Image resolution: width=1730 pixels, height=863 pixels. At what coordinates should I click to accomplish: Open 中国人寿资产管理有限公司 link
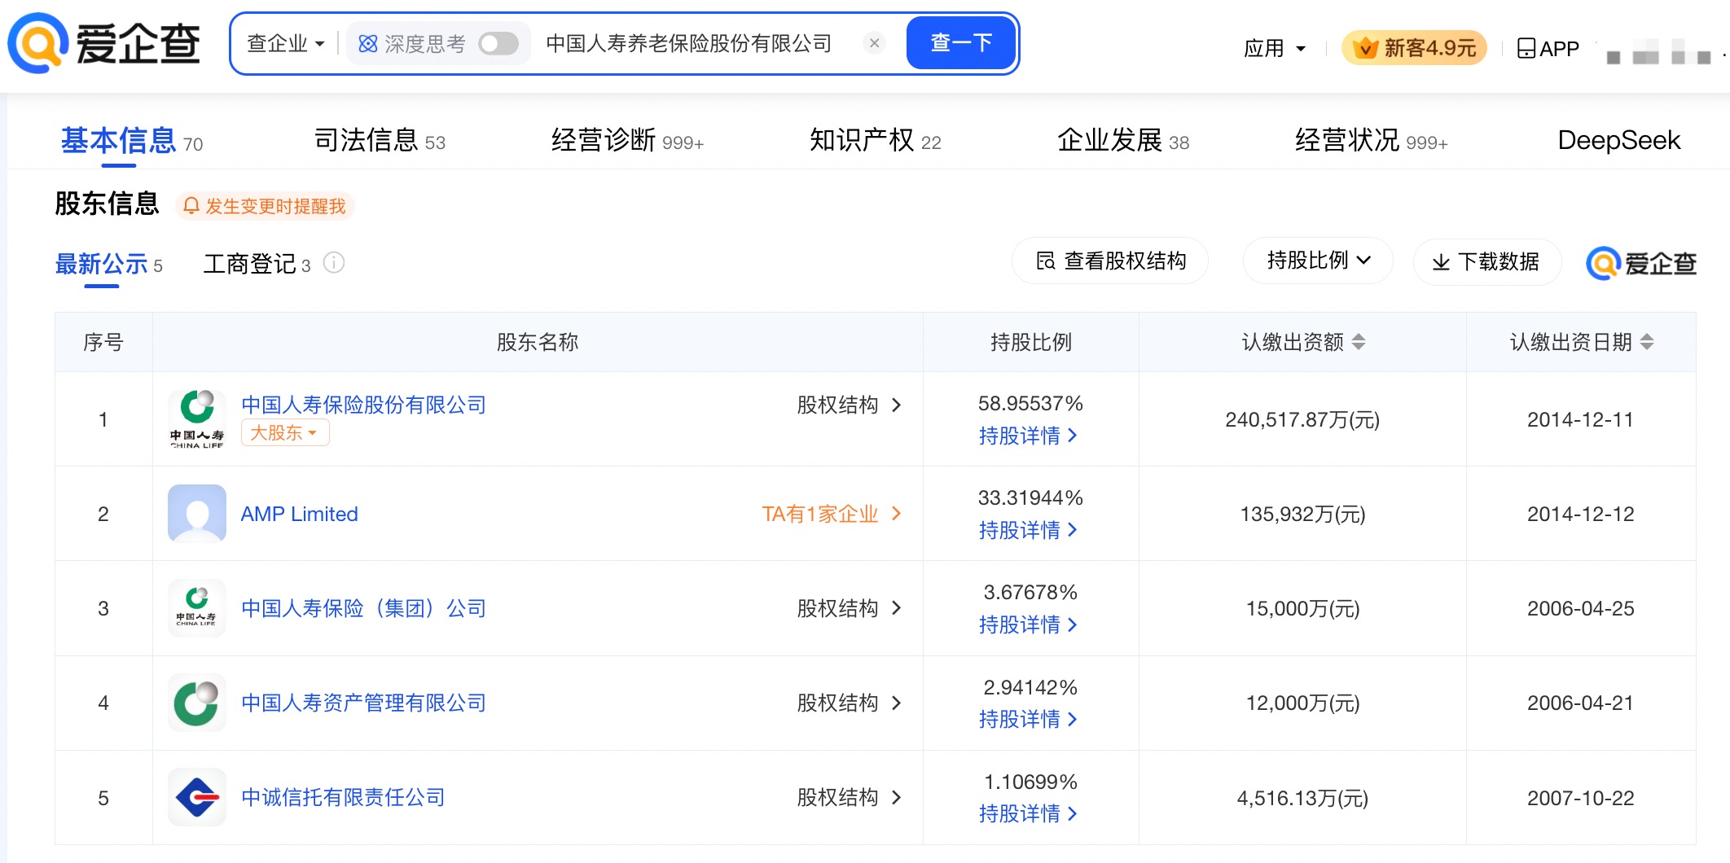(x=363, y=703)
